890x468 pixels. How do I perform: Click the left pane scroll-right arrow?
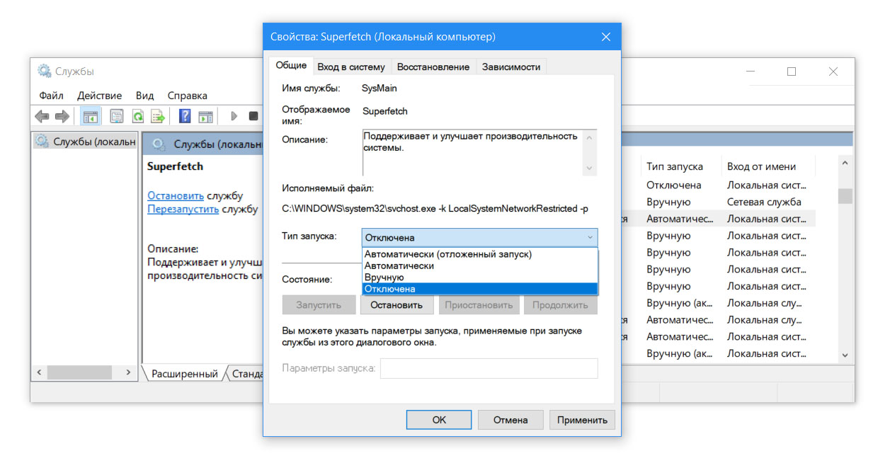pyautogui.click(x=128, y=372)
